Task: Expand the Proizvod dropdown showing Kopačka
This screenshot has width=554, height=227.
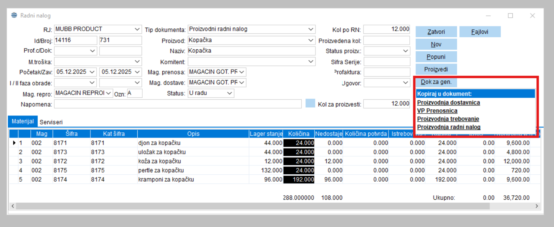Action: tap(311, 40)
